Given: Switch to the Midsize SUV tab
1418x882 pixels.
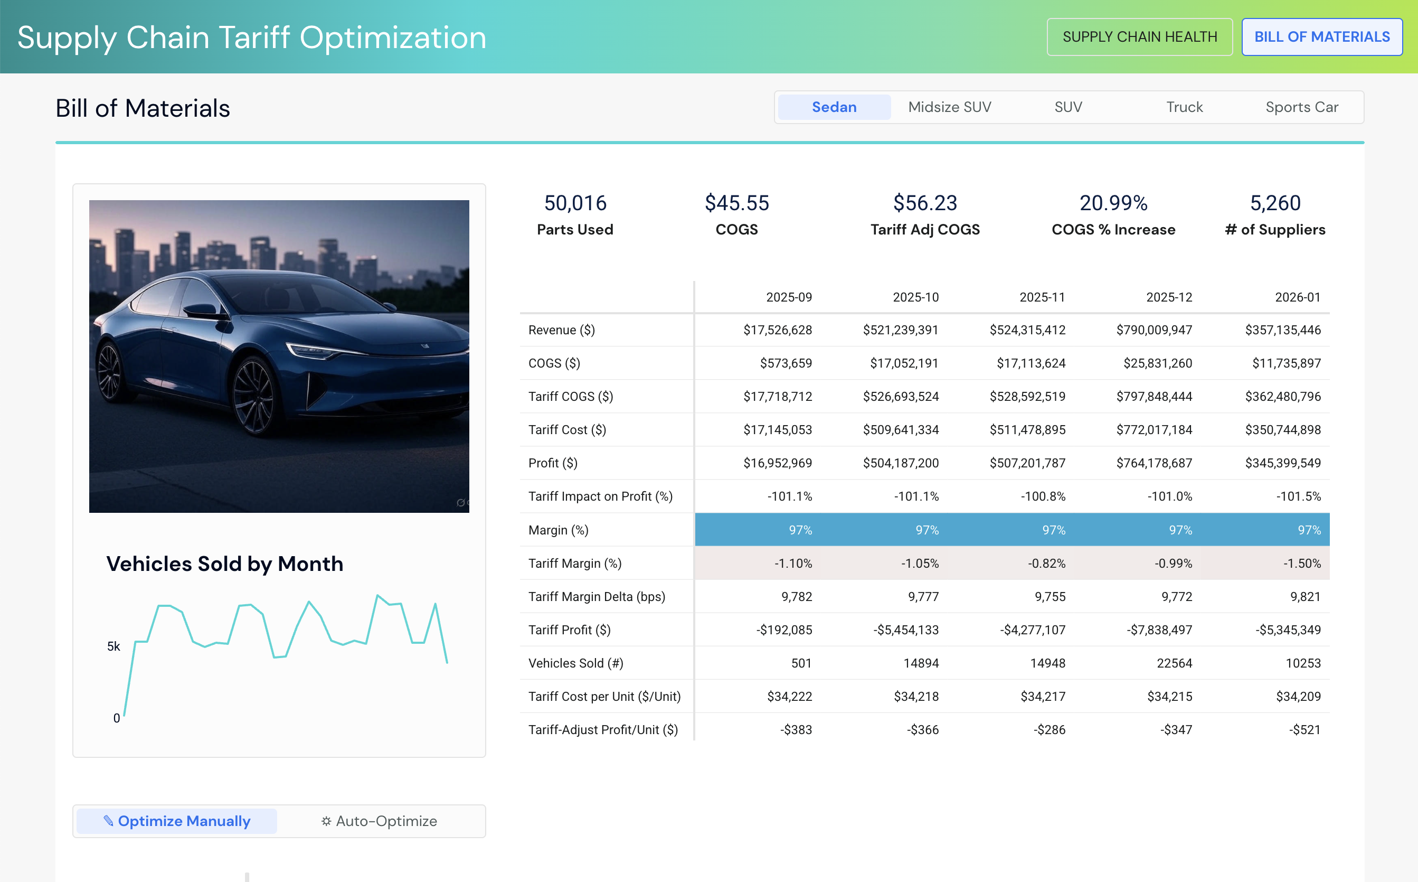Looking at the screenshot, I should tap(949, 107).
